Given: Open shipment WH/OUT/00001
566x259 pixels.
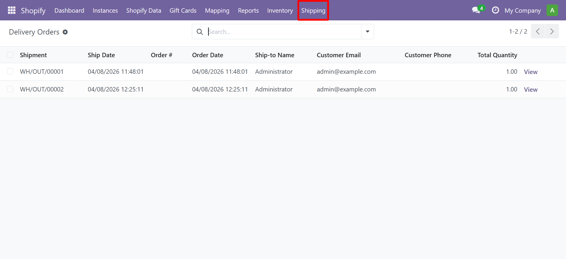Looking at the screenshot, I should pyautogui.click(x=42, y=72).
